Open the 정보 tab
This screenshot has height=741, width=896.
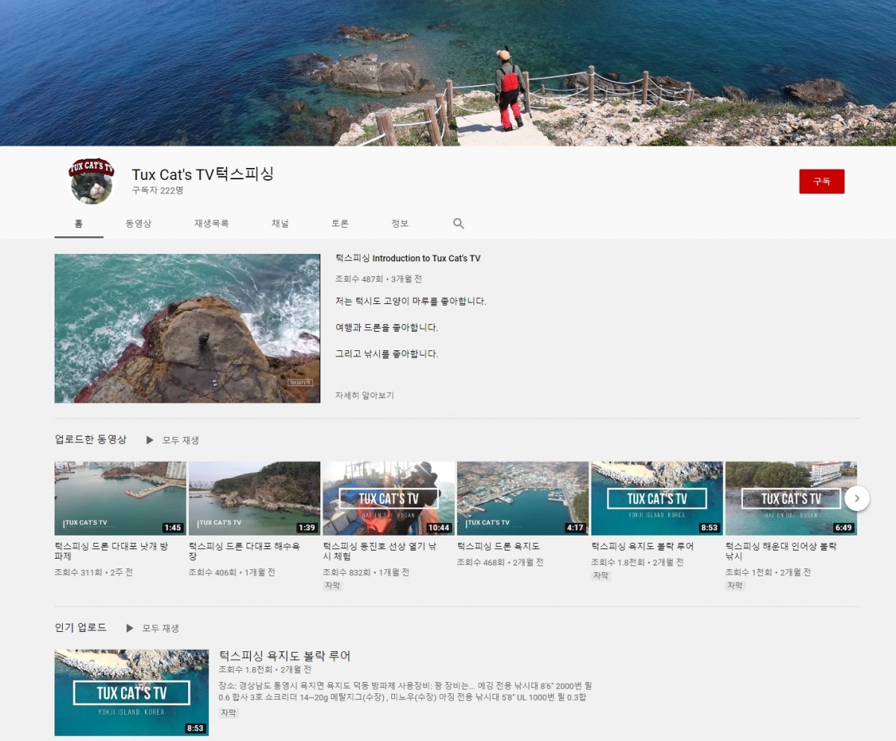pyautogui.click(x=399, y=223)
